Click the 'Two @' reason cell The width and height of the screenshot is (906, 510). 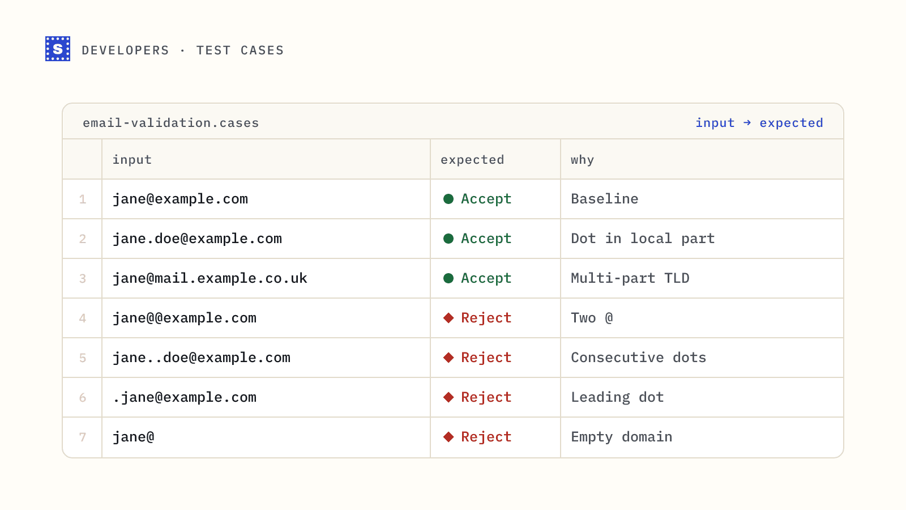(x=702, y=318)
